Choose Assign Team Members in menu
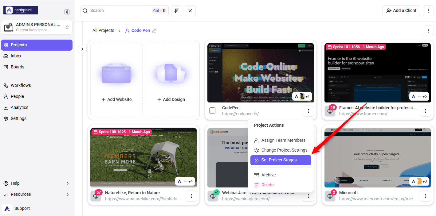 pyautogui.click(x=281, y=140)
